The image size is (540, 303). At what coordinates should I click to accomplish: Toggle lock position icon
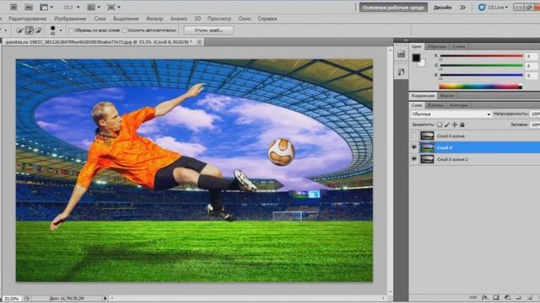tap(455, 125)
